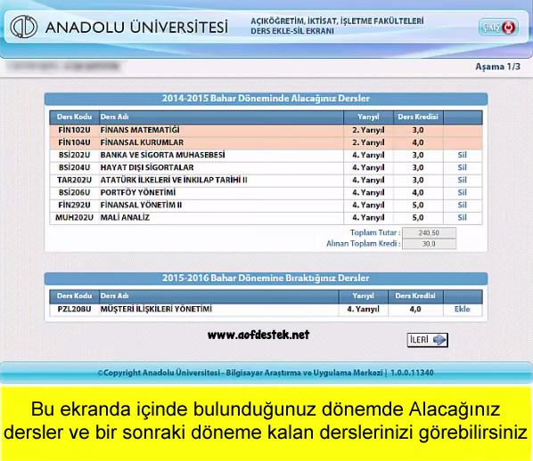The height and width of the screenshot is (461, 533).
Task: Click the PORTFÖY YÖNETİMİ course name
Action: coord(138,193)
